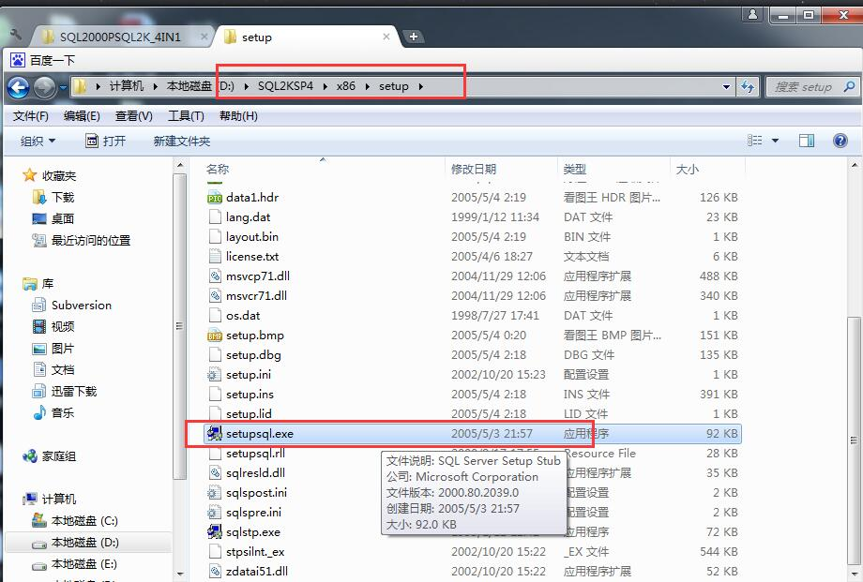This screenshot has height=582, width=863.
Task: Expand the 组织 dropdown
Action: click(x=38, y=142)
